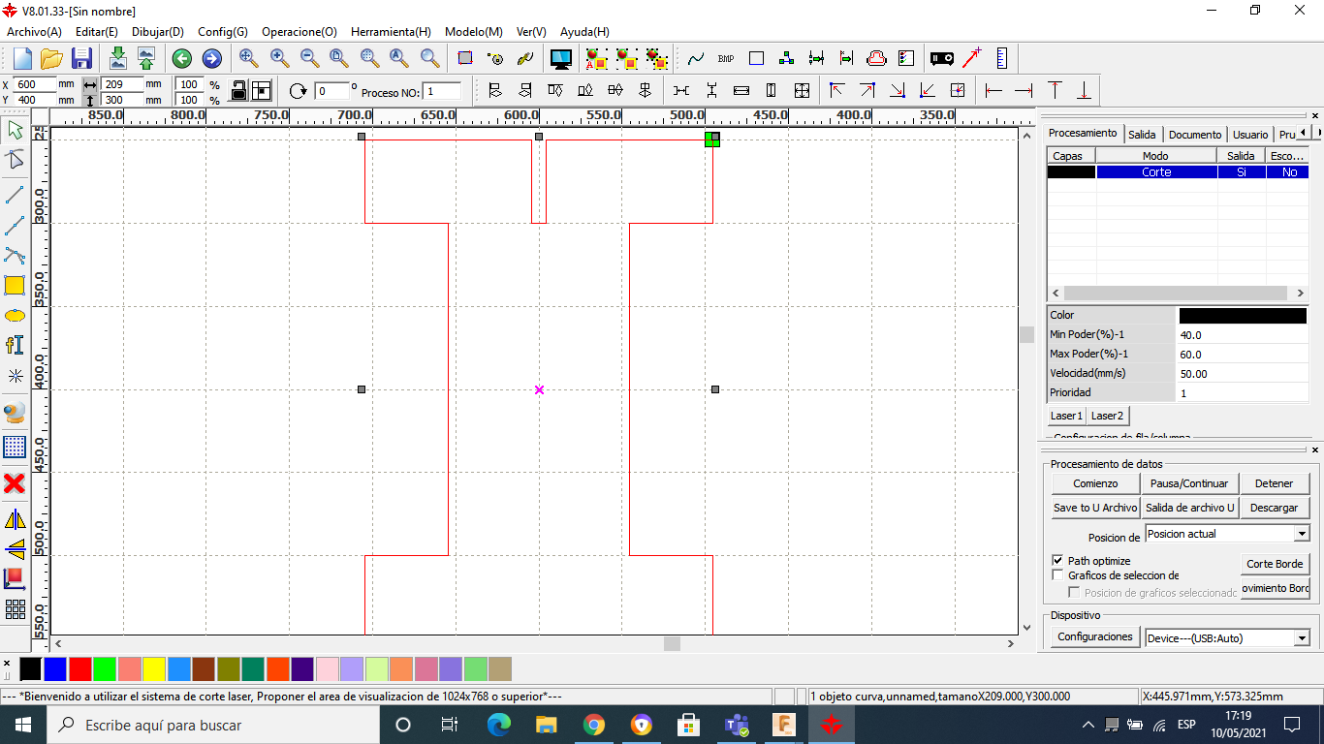Open the BMP bitmap handling tool
This screenshot has width=1324, height=744.
[x=726, y=58]
